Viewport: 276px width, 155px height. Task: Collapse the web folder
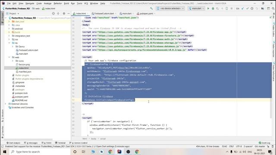click(9, 57)
